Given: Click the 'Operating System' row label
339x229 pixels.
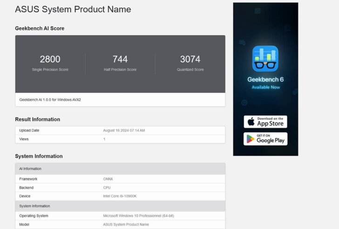Looking at the screenshot, I should click(34, 215).
